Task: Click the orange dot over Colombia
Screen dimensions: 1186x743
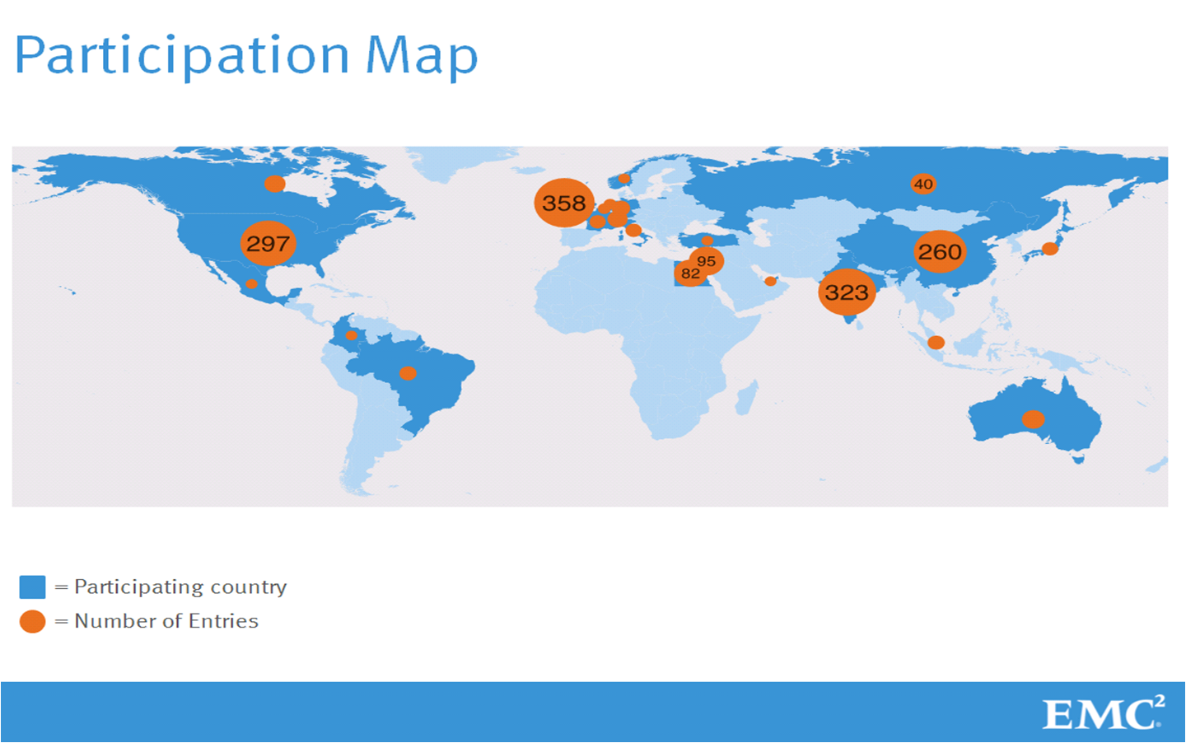Action: pyautogui.click(x=352, y=335)
